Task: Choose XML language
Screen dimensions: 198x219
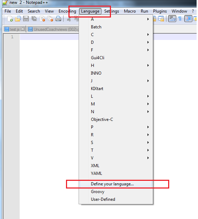Action: point(116,166)
